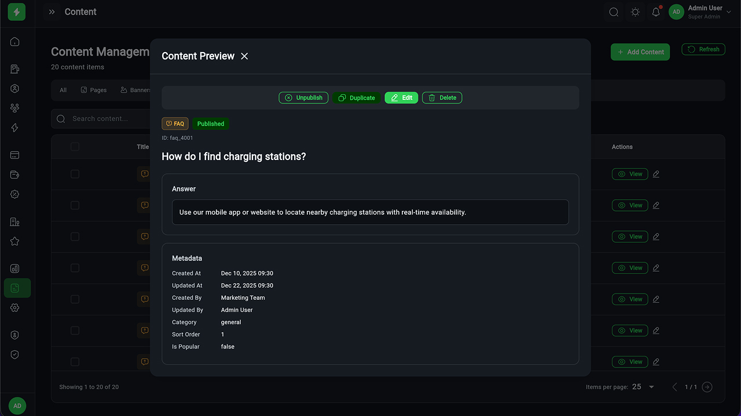Select the All filter tab
The height and width of the screenshot is (416, 741).
coord(63,90)
